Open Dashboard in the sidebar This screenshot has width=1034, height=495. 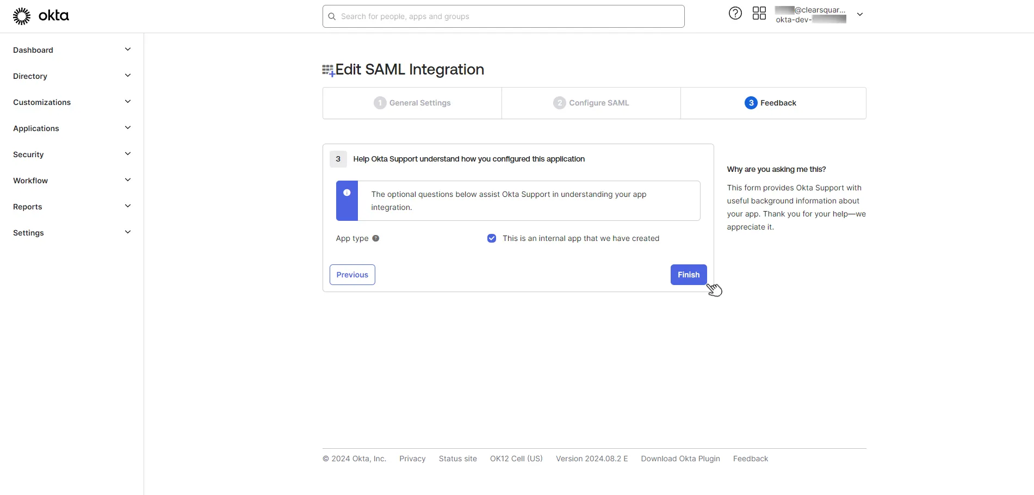(33, 50)
